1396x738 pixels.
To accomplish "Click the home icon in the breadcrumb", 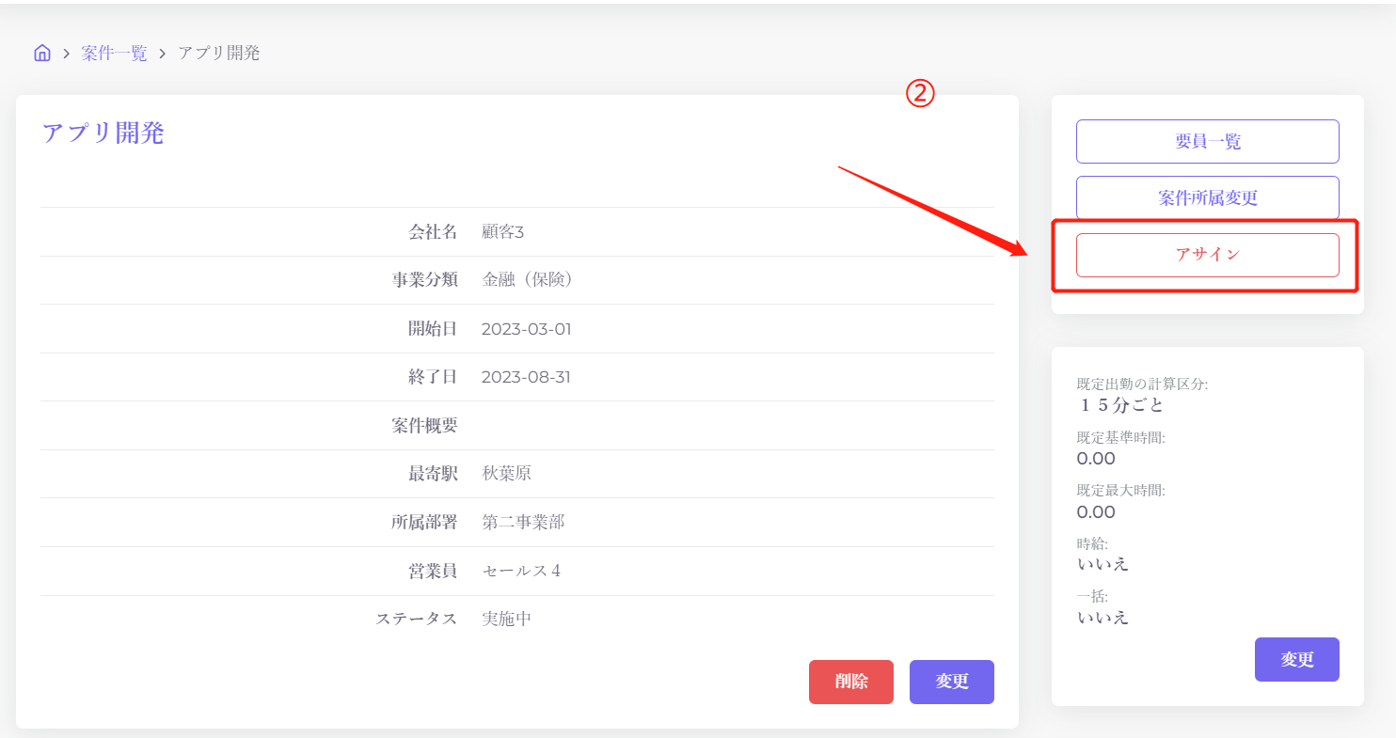I will pyautogui.click(x=42, y=53).
